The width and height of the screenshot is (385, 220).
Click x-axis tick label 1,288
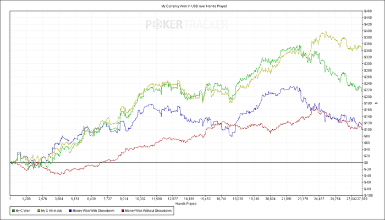coord(26,199)
